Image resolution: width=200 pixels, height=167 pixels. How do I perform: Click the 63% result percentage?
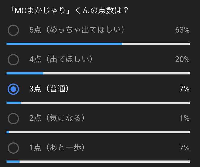[x=182, y=30]
